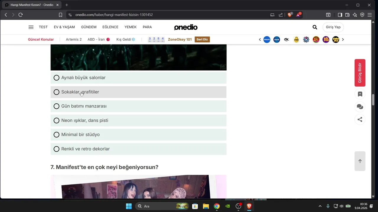
Task: Expand hidden system tray icons chevron
Action: pos(320,206)
